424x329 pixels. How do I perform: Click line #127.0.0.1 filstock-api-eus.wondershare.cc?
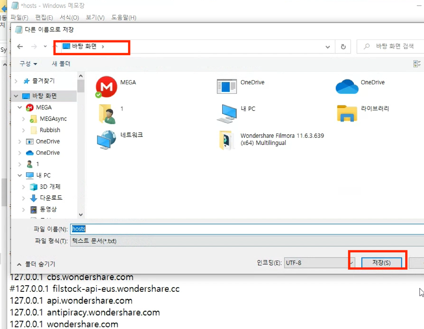tap(95, 289)
